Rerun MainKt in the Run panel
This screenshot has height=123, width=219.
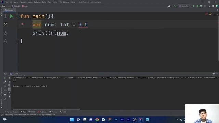tap(5, 78)
